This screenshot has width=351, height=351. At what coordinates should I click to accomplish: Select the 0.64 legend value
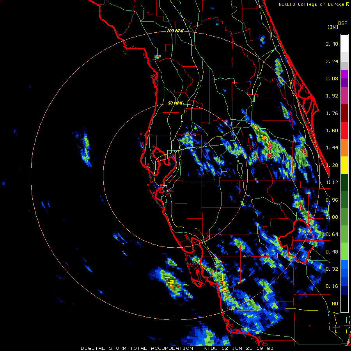pos(332,234)
